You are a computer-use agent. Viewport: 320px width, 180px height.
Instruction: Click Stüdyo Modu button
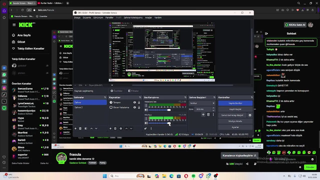click(235, 121)
